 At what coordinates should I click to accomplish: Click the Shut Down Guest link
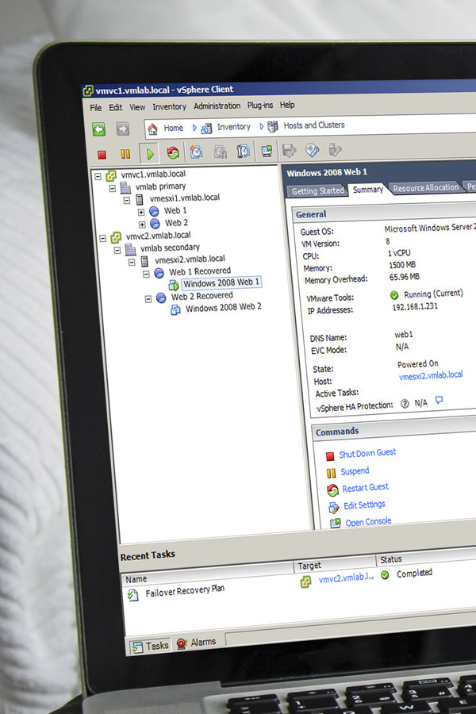tap(367, 453)
